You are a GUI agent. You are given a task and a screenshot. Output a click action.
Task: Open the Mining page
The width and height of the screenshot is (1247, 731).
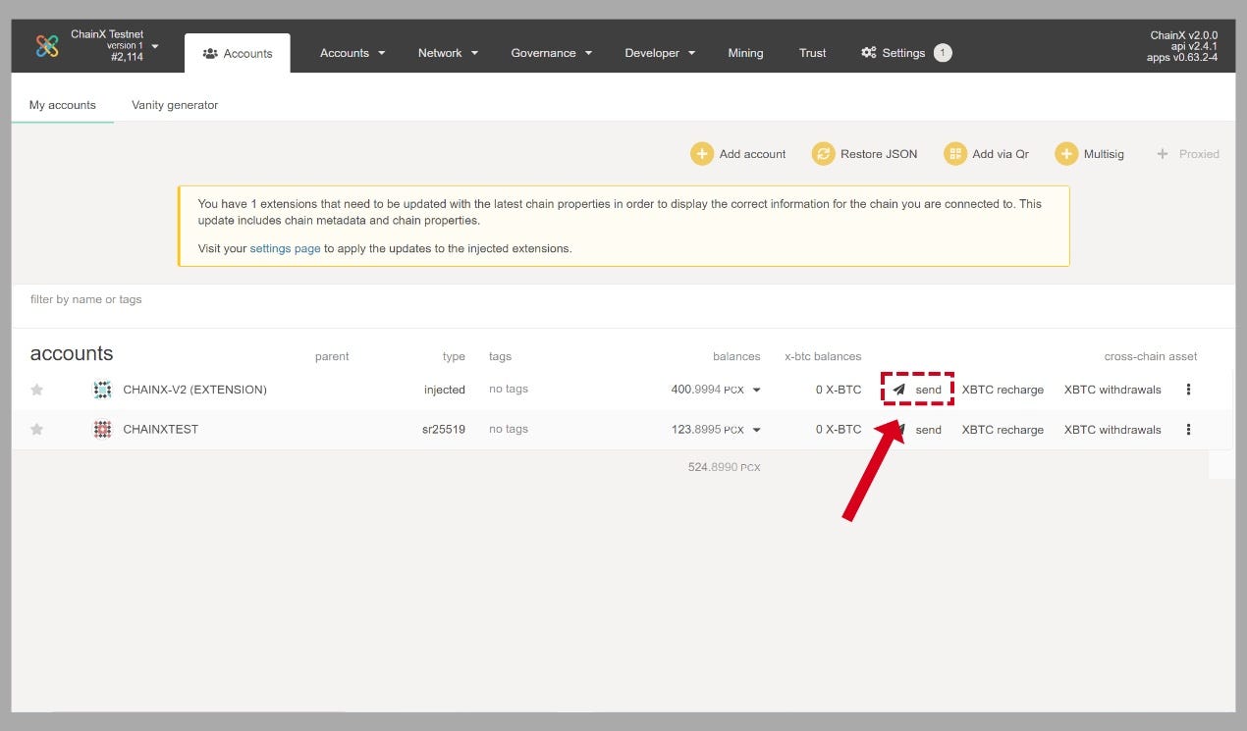tap(745, 53)
